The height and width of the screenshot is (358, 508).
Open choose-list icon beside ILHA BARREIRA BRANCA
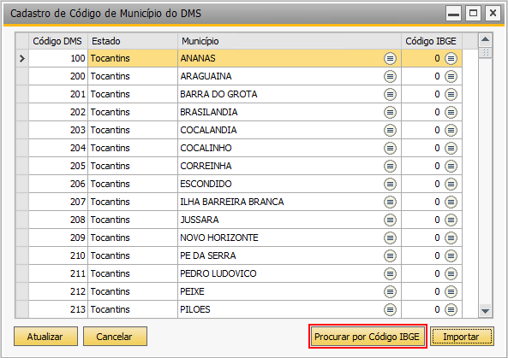[x=390, y=202]
